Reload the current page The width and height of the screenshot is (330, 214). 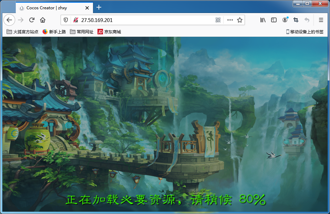[x=32, y=20]
